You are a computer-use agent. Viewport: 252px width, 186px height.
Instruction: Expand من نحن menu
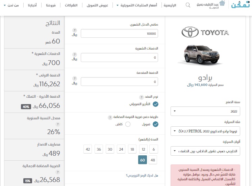pos(11,5)
